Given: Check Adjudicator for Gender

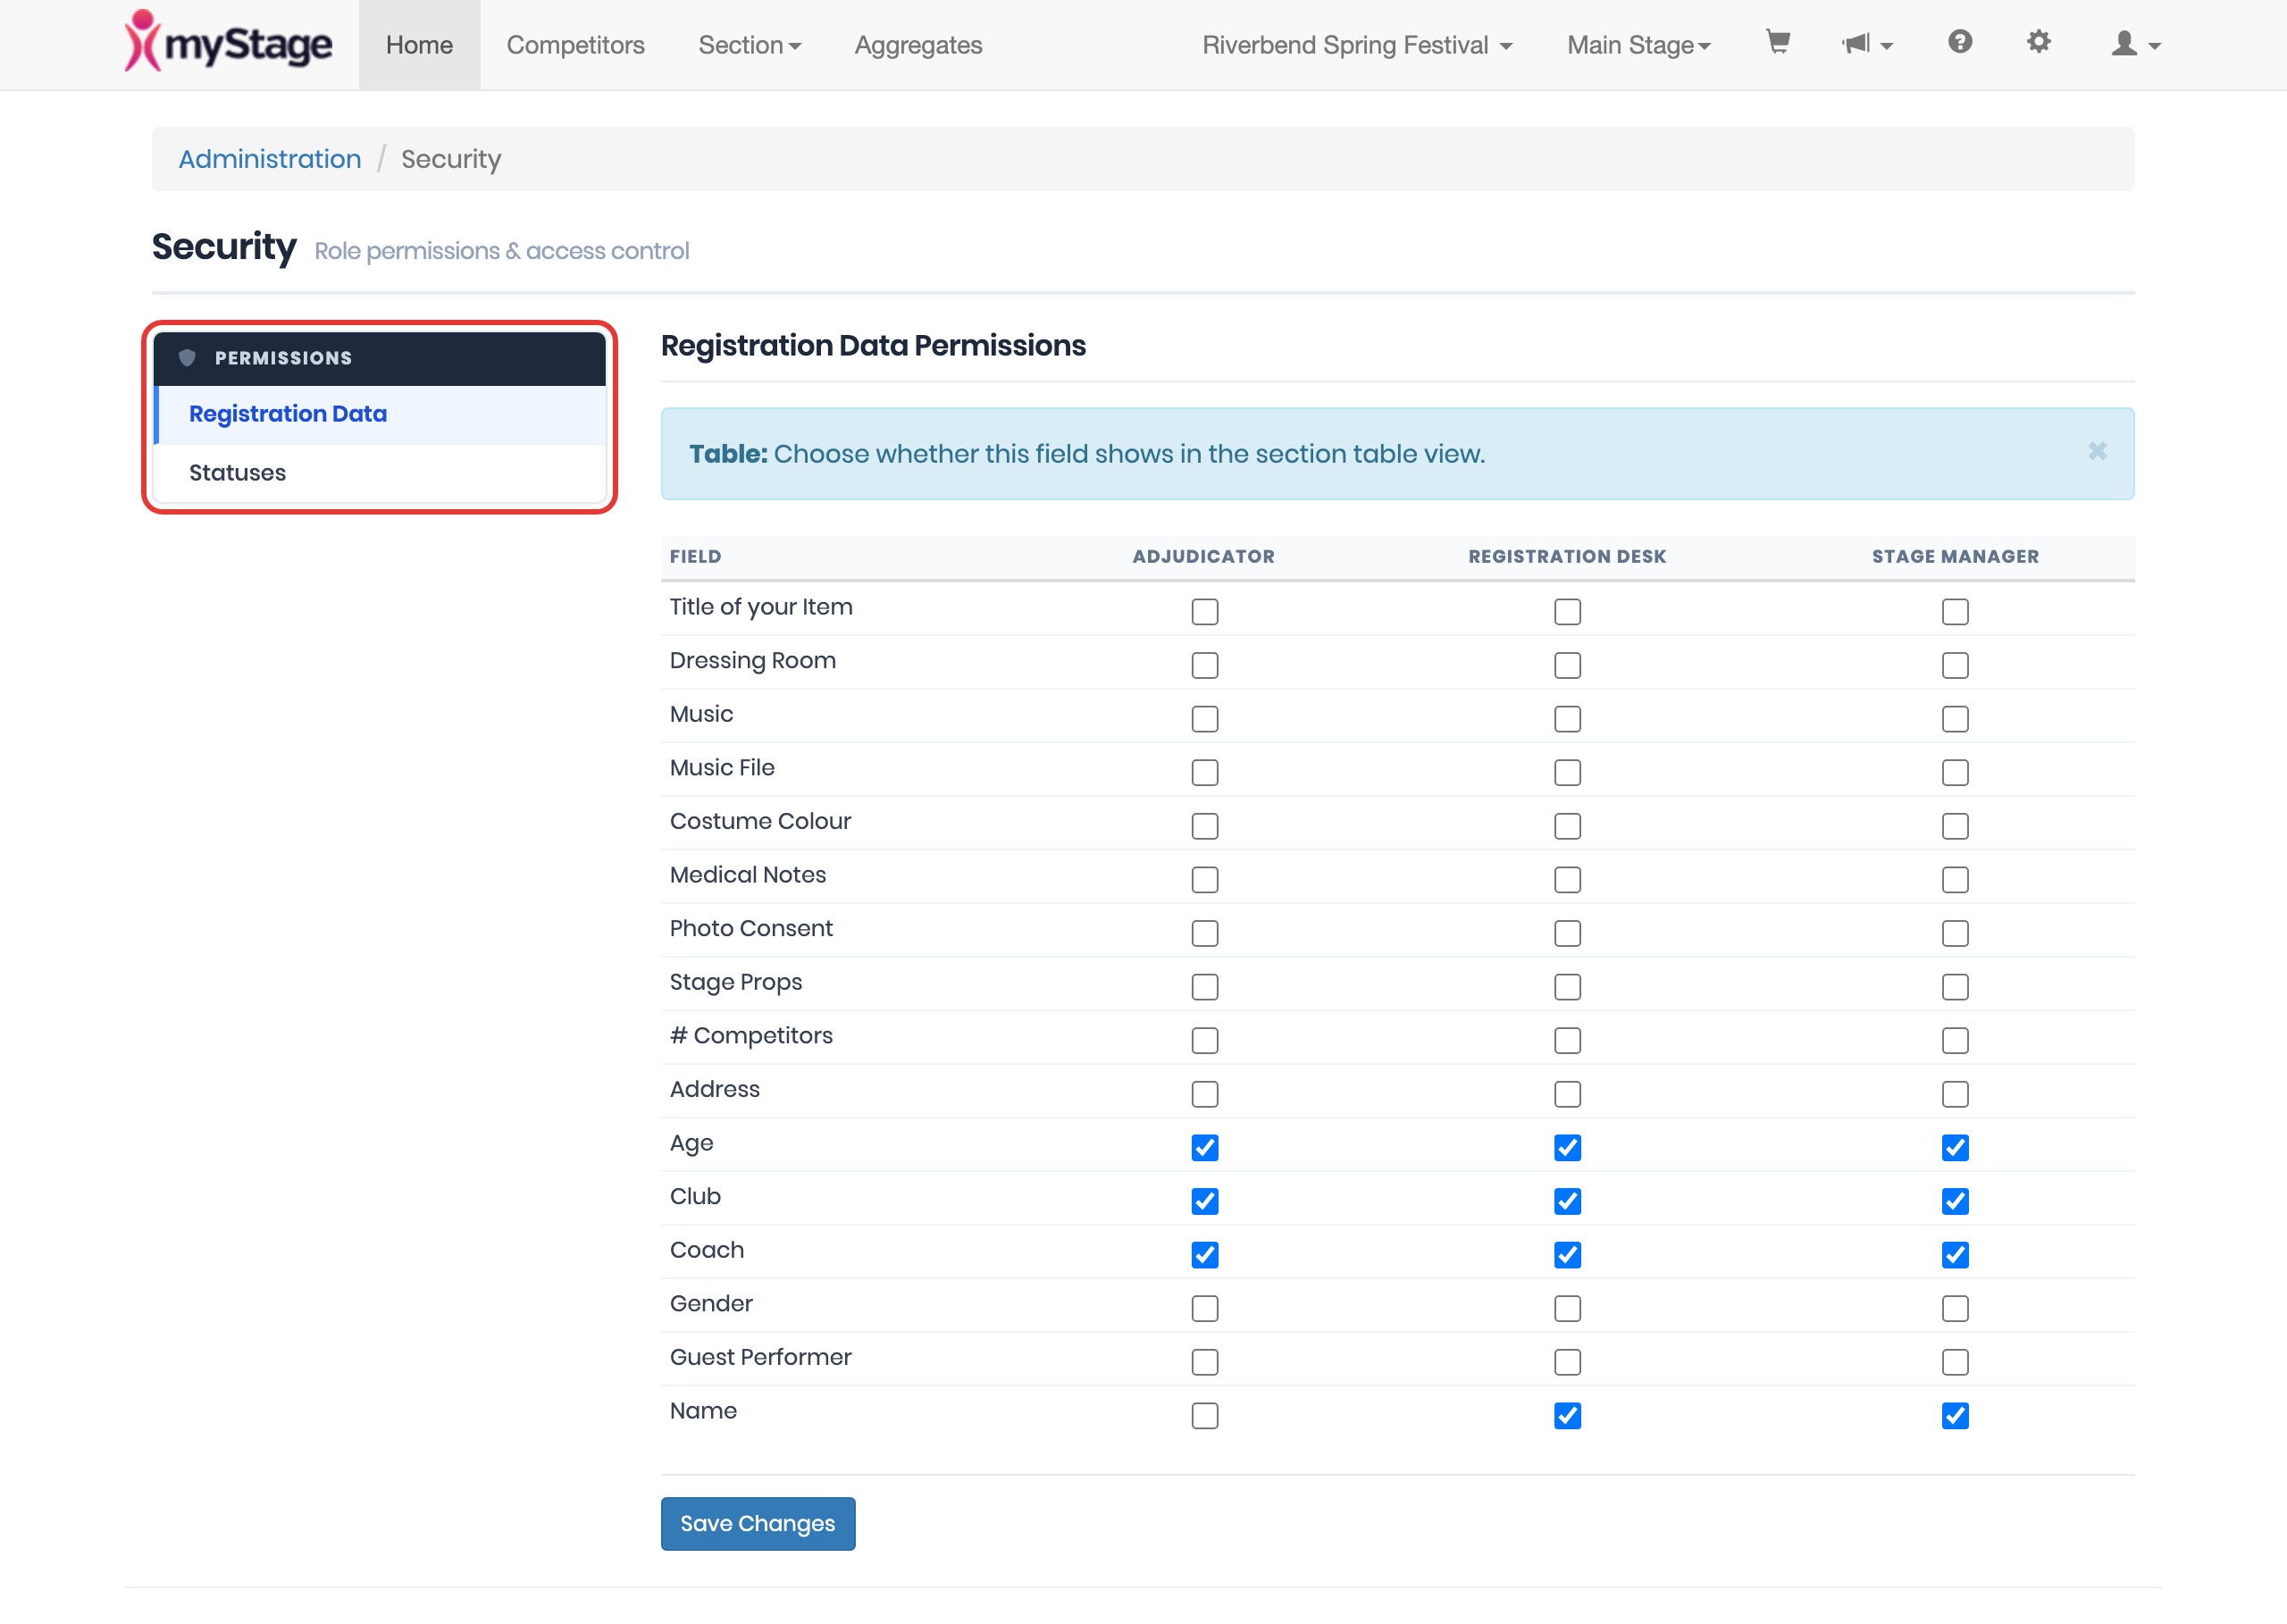Looking at the screenshot, I should 1204,1308.
